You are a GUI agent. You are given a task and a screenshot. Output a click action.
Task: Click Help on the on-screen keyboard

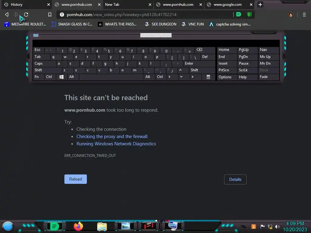[x=247, y=77]
